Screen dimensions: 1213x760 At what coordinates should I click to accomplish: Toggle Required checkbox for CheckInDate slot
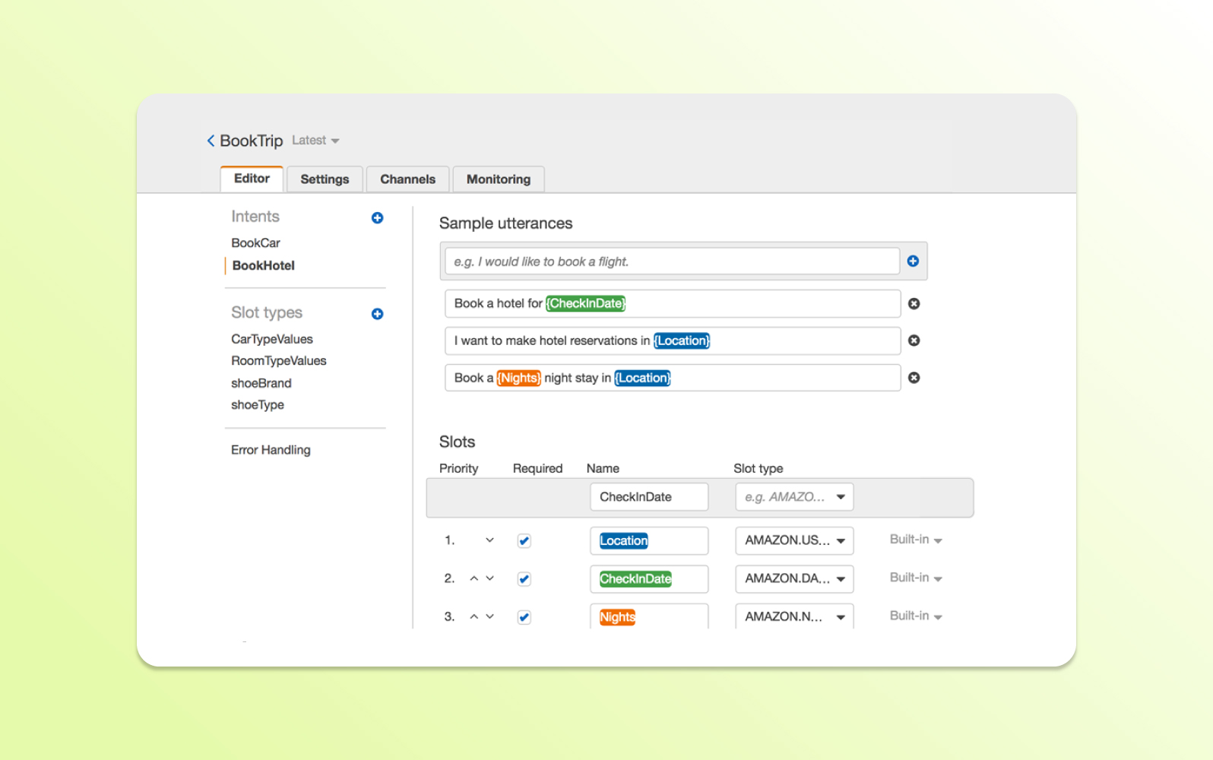point(524,579)
